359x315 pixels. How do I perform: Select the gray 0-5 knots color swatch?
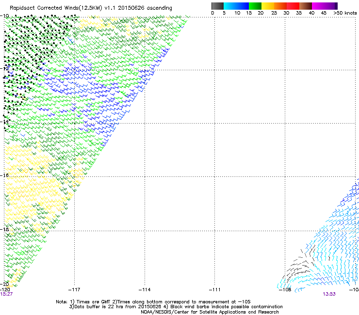[217, 6]
